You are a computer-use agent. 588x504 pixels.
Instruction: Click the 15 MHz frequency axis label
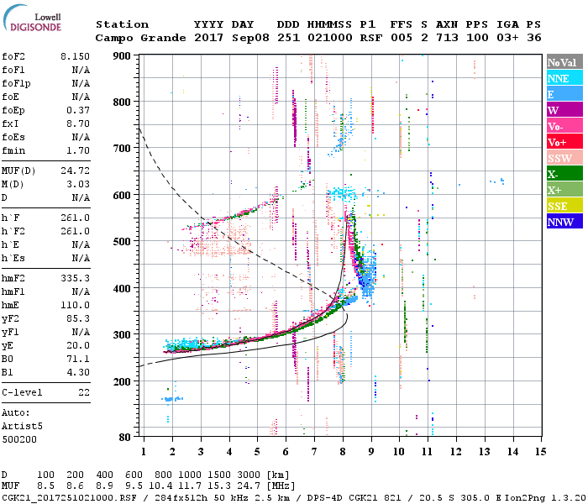(540, 452)
